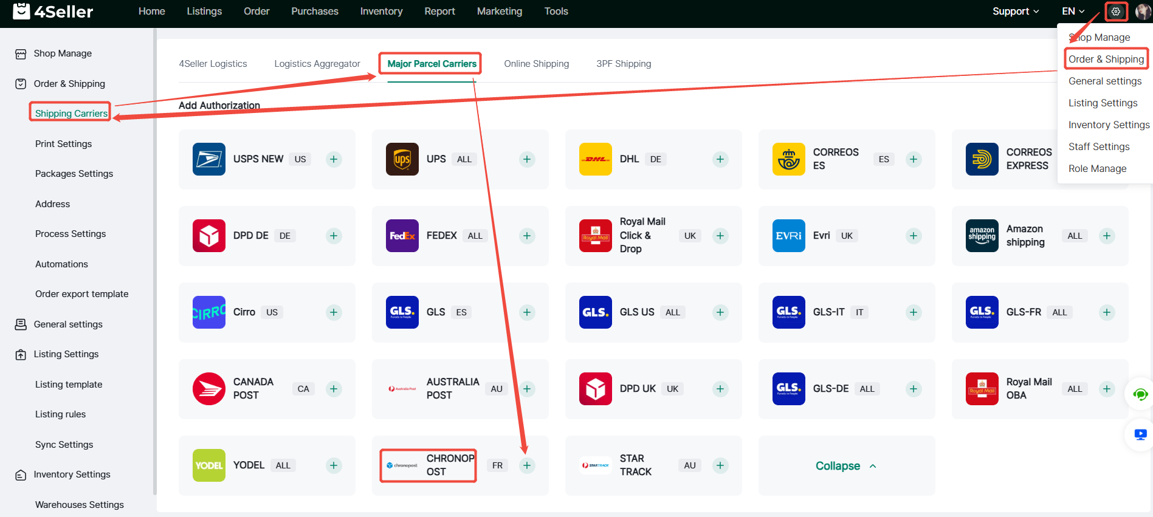
Task: Expand Shop Manage in sidebar
Action: (x=63, y=53)
